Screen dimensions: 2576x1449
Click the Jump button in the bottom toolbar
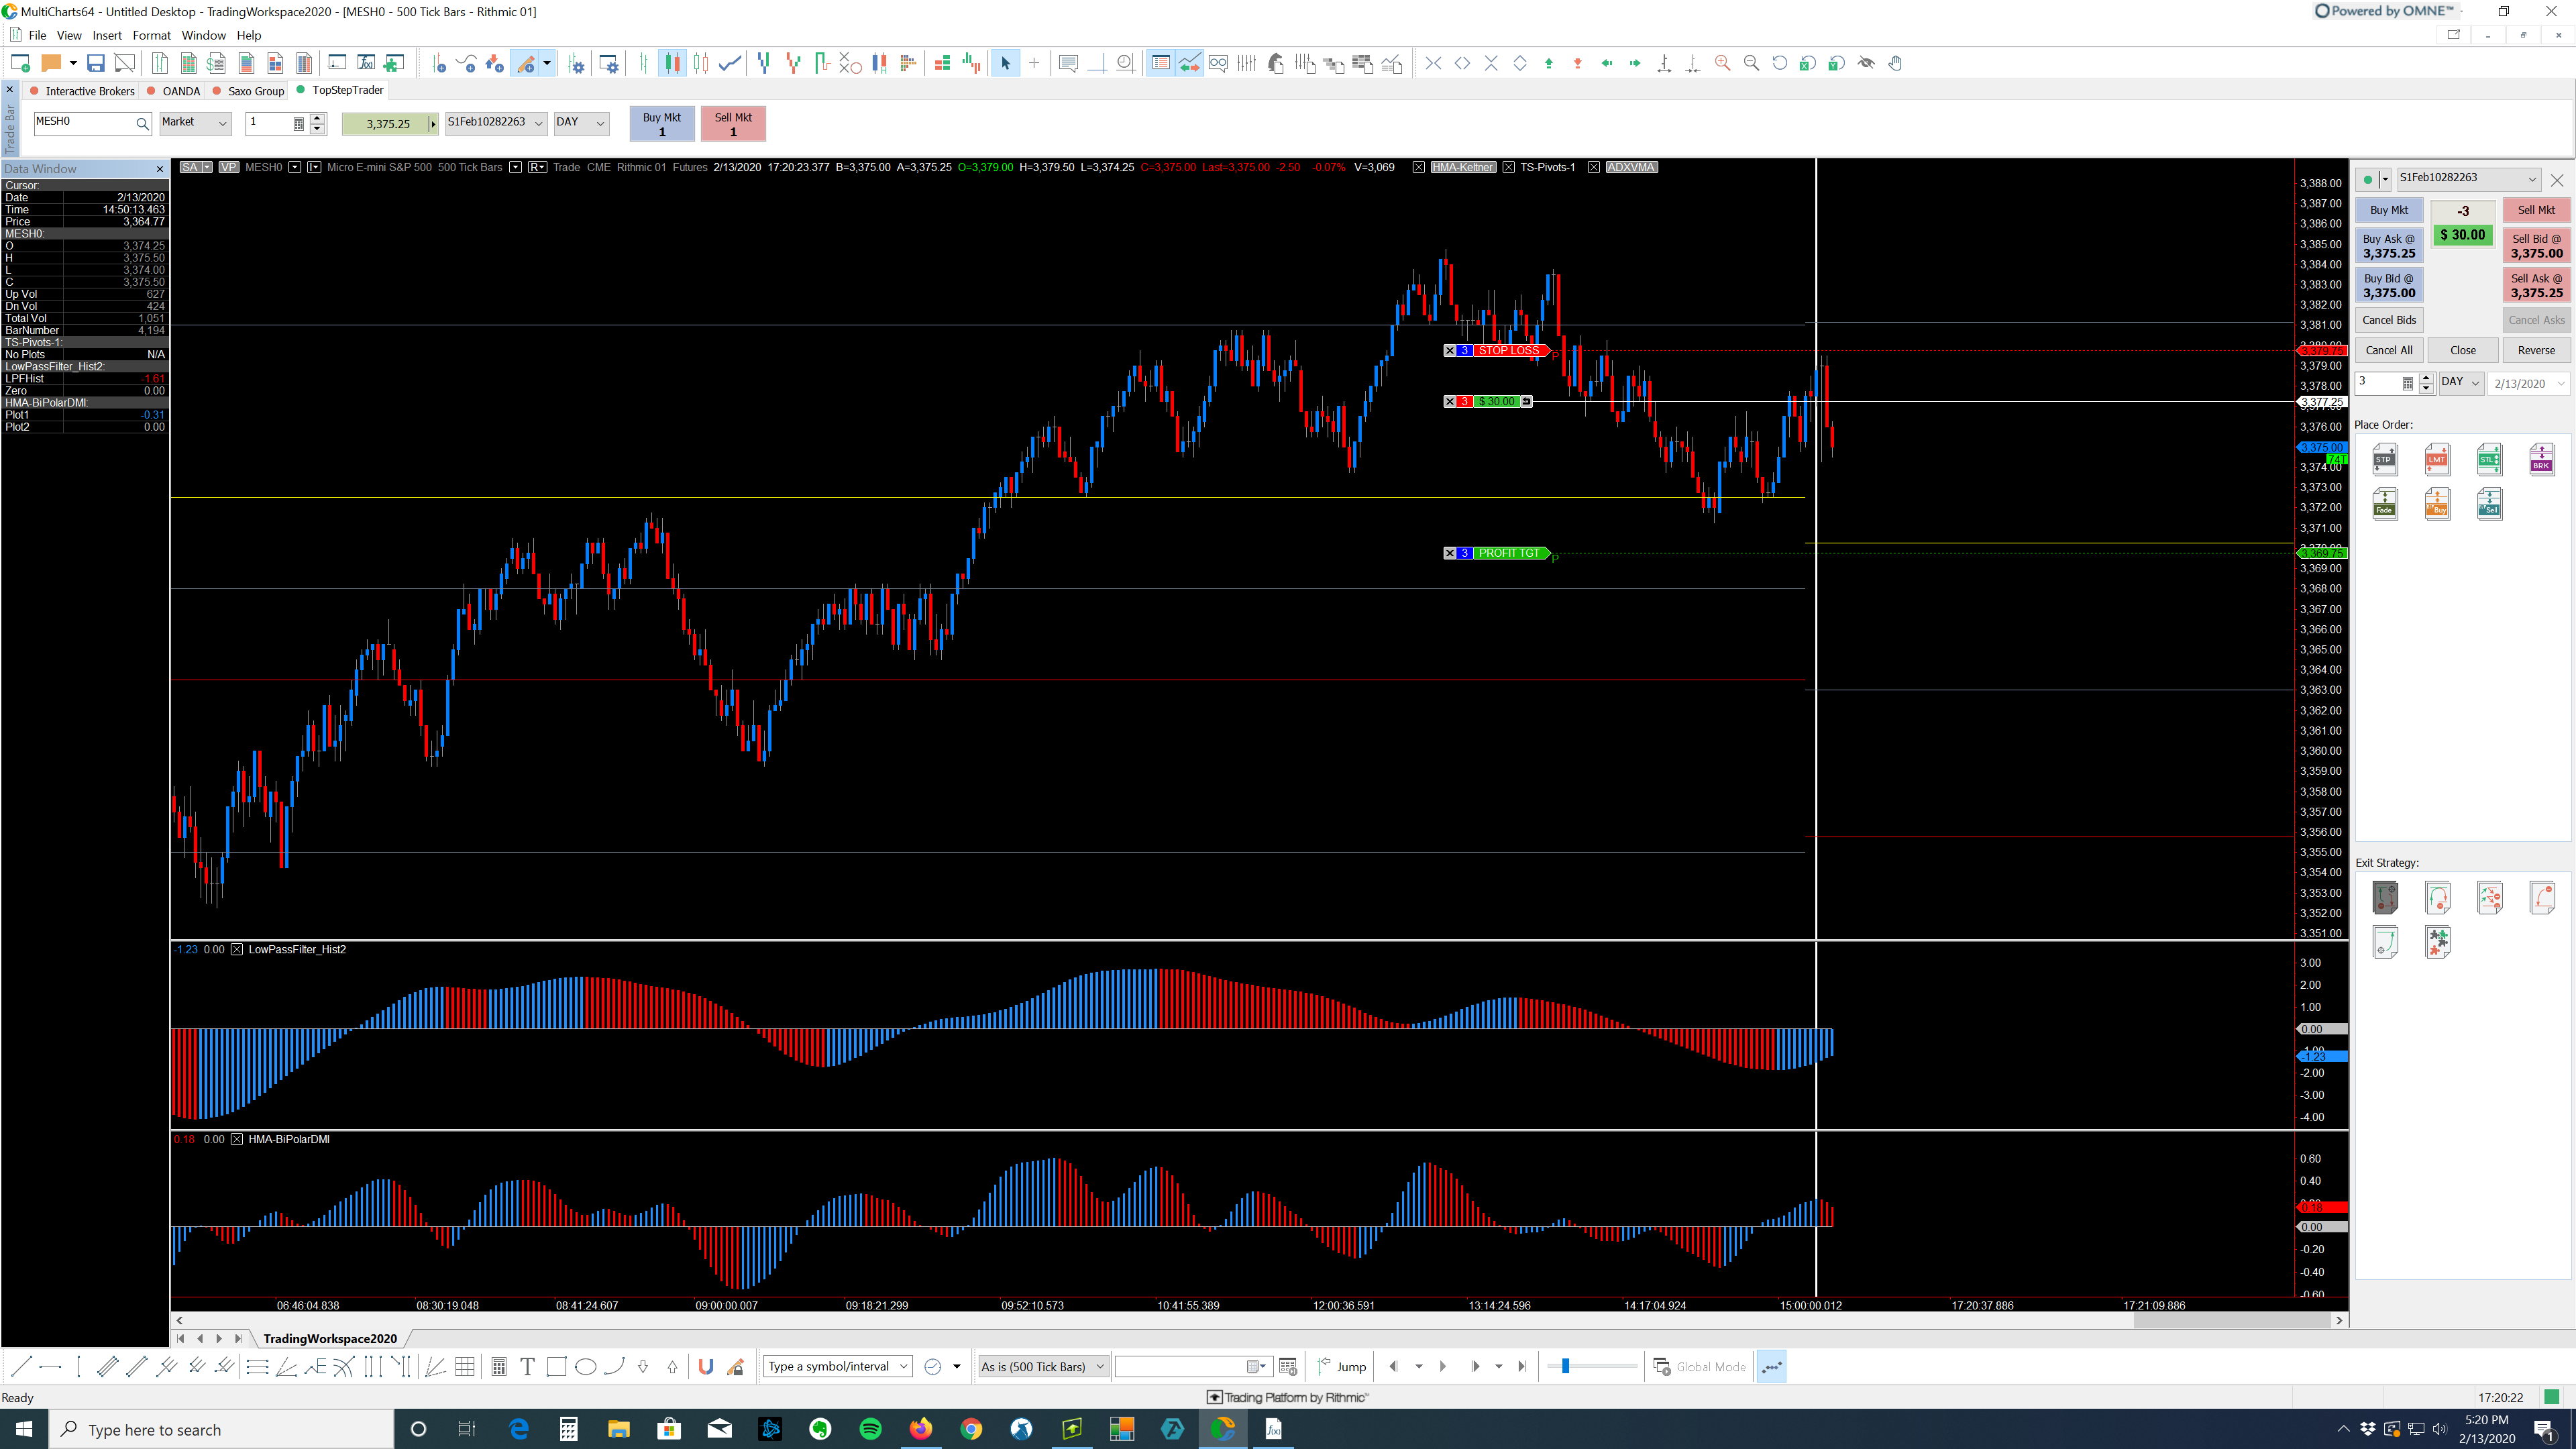tap(1341, 1366)
